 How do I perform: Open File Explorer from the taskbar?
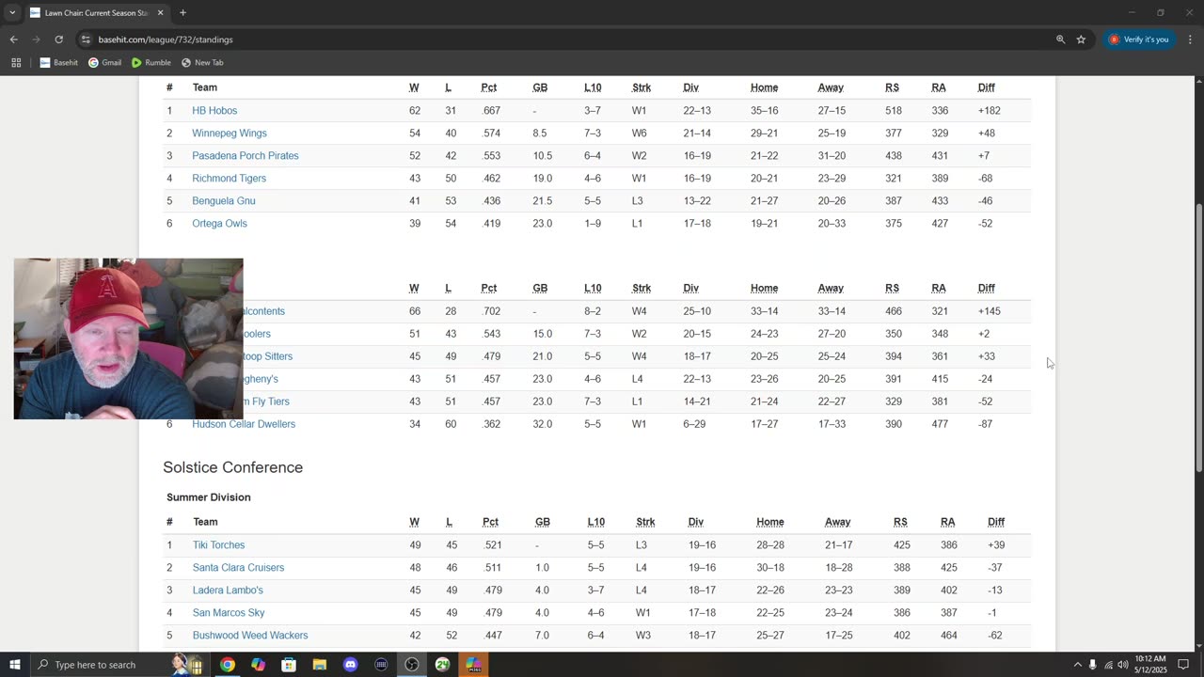pyautogui.click(x=320, y=665)
